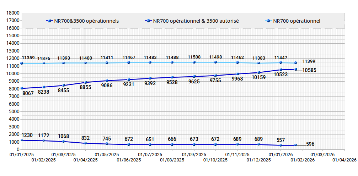Select the NR700 opérationnel & 3500 autorisé legend text

point(196,21)
